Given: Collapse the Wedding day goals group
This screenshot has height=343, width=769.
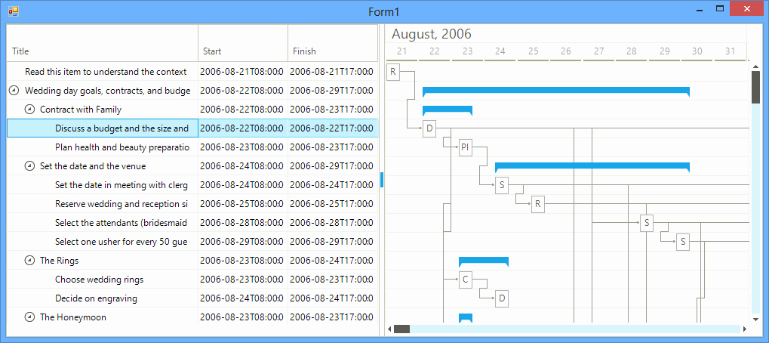Looking at the screenshot, I should 14,91.
